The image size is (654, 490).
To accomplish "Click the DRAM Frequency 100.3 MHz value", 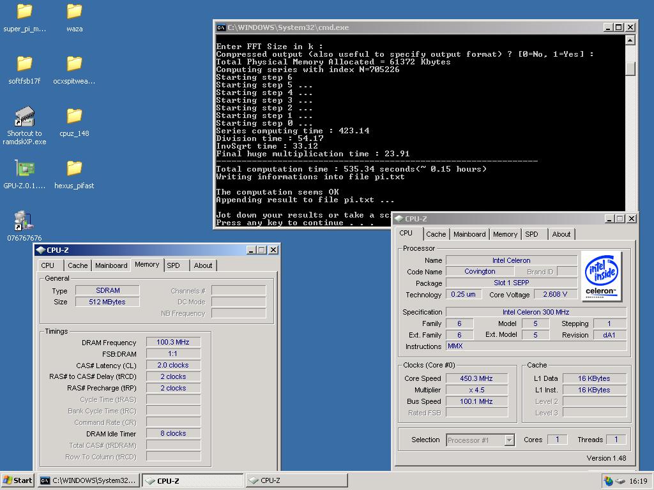I will point(173,342).
